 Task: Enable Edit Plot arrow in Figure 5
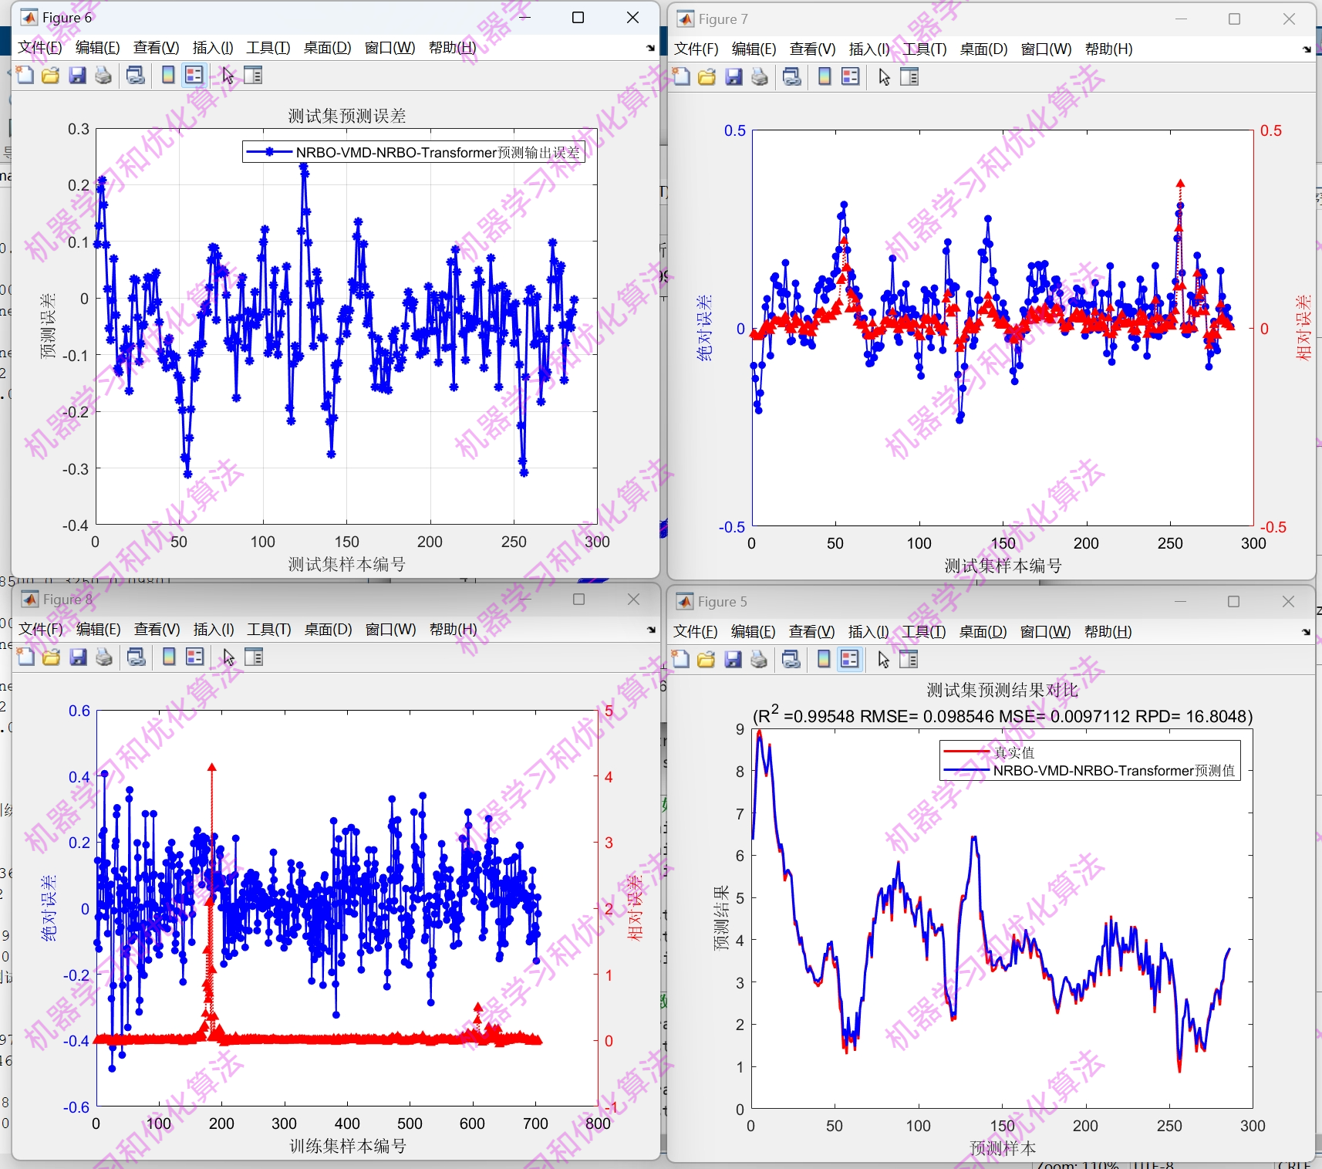884,659
